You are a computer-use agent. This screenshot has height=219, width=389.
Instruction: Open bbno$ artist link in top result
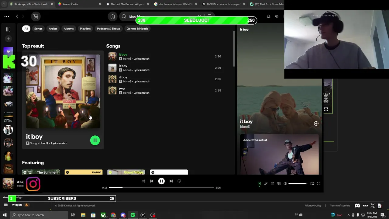pos(44,143)
